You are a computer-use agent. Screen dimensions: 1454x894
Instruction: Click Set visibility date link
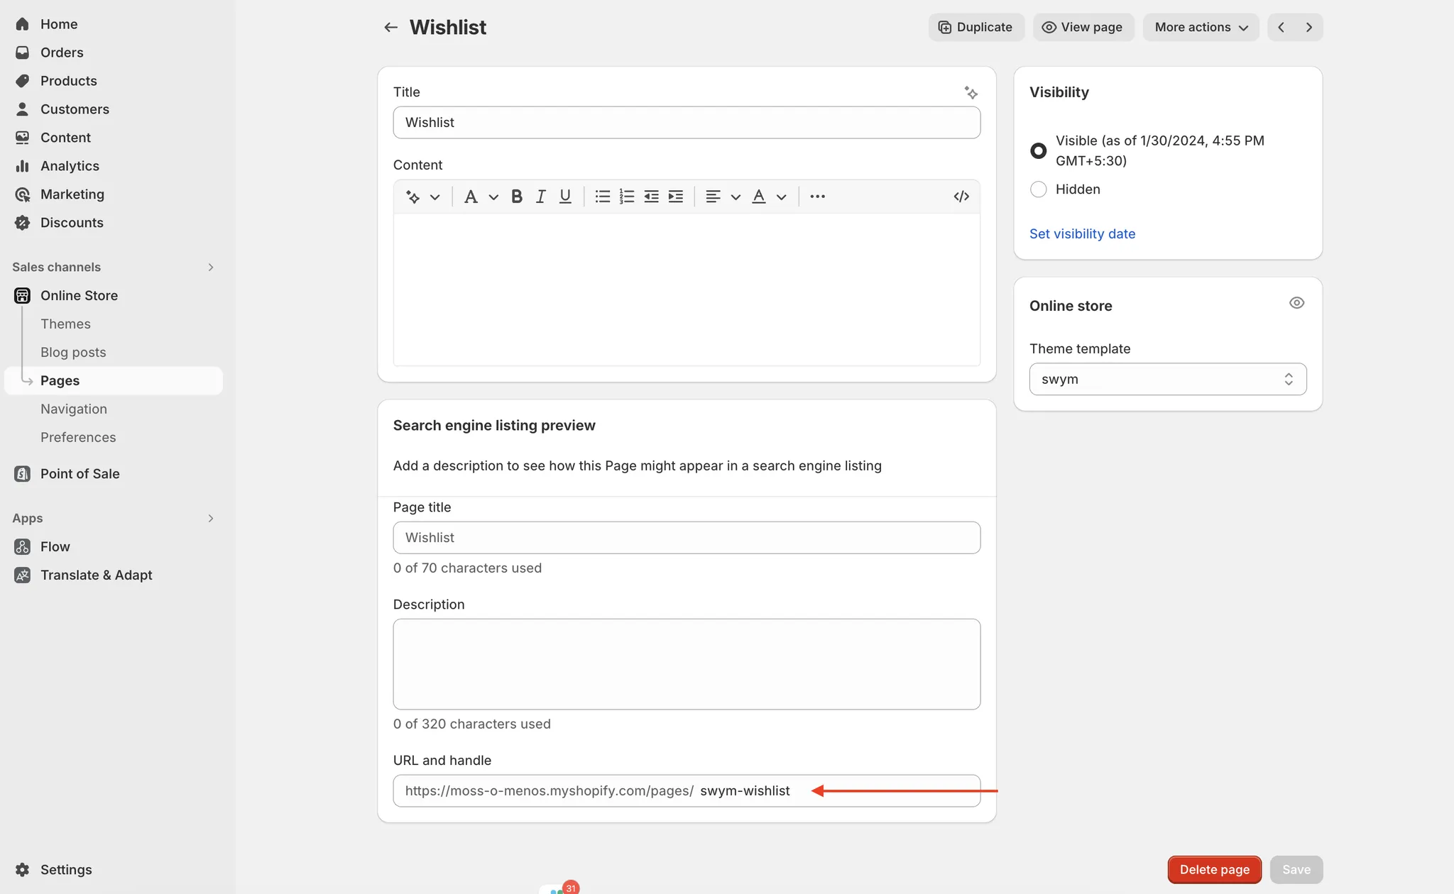click(x=1082, y=234)
